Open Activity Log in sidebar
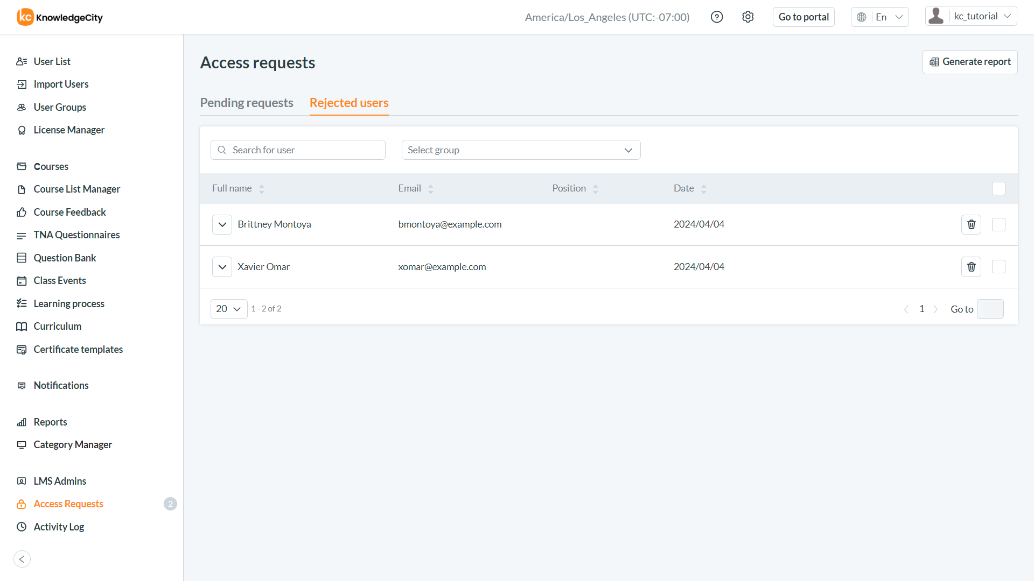This screenshot has height=581, width=1034. (x=59, y=527)
